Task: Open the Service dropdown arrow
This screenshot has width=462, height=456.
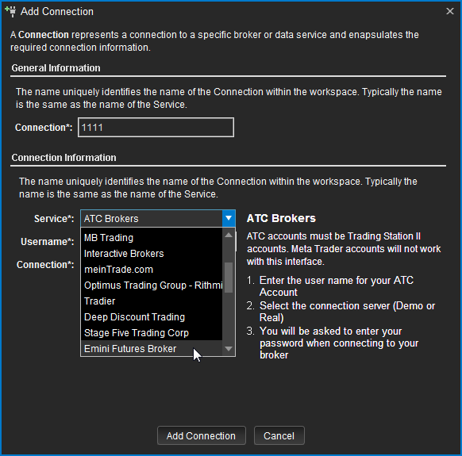Action: pyautogui.click(x=229, y=218)
